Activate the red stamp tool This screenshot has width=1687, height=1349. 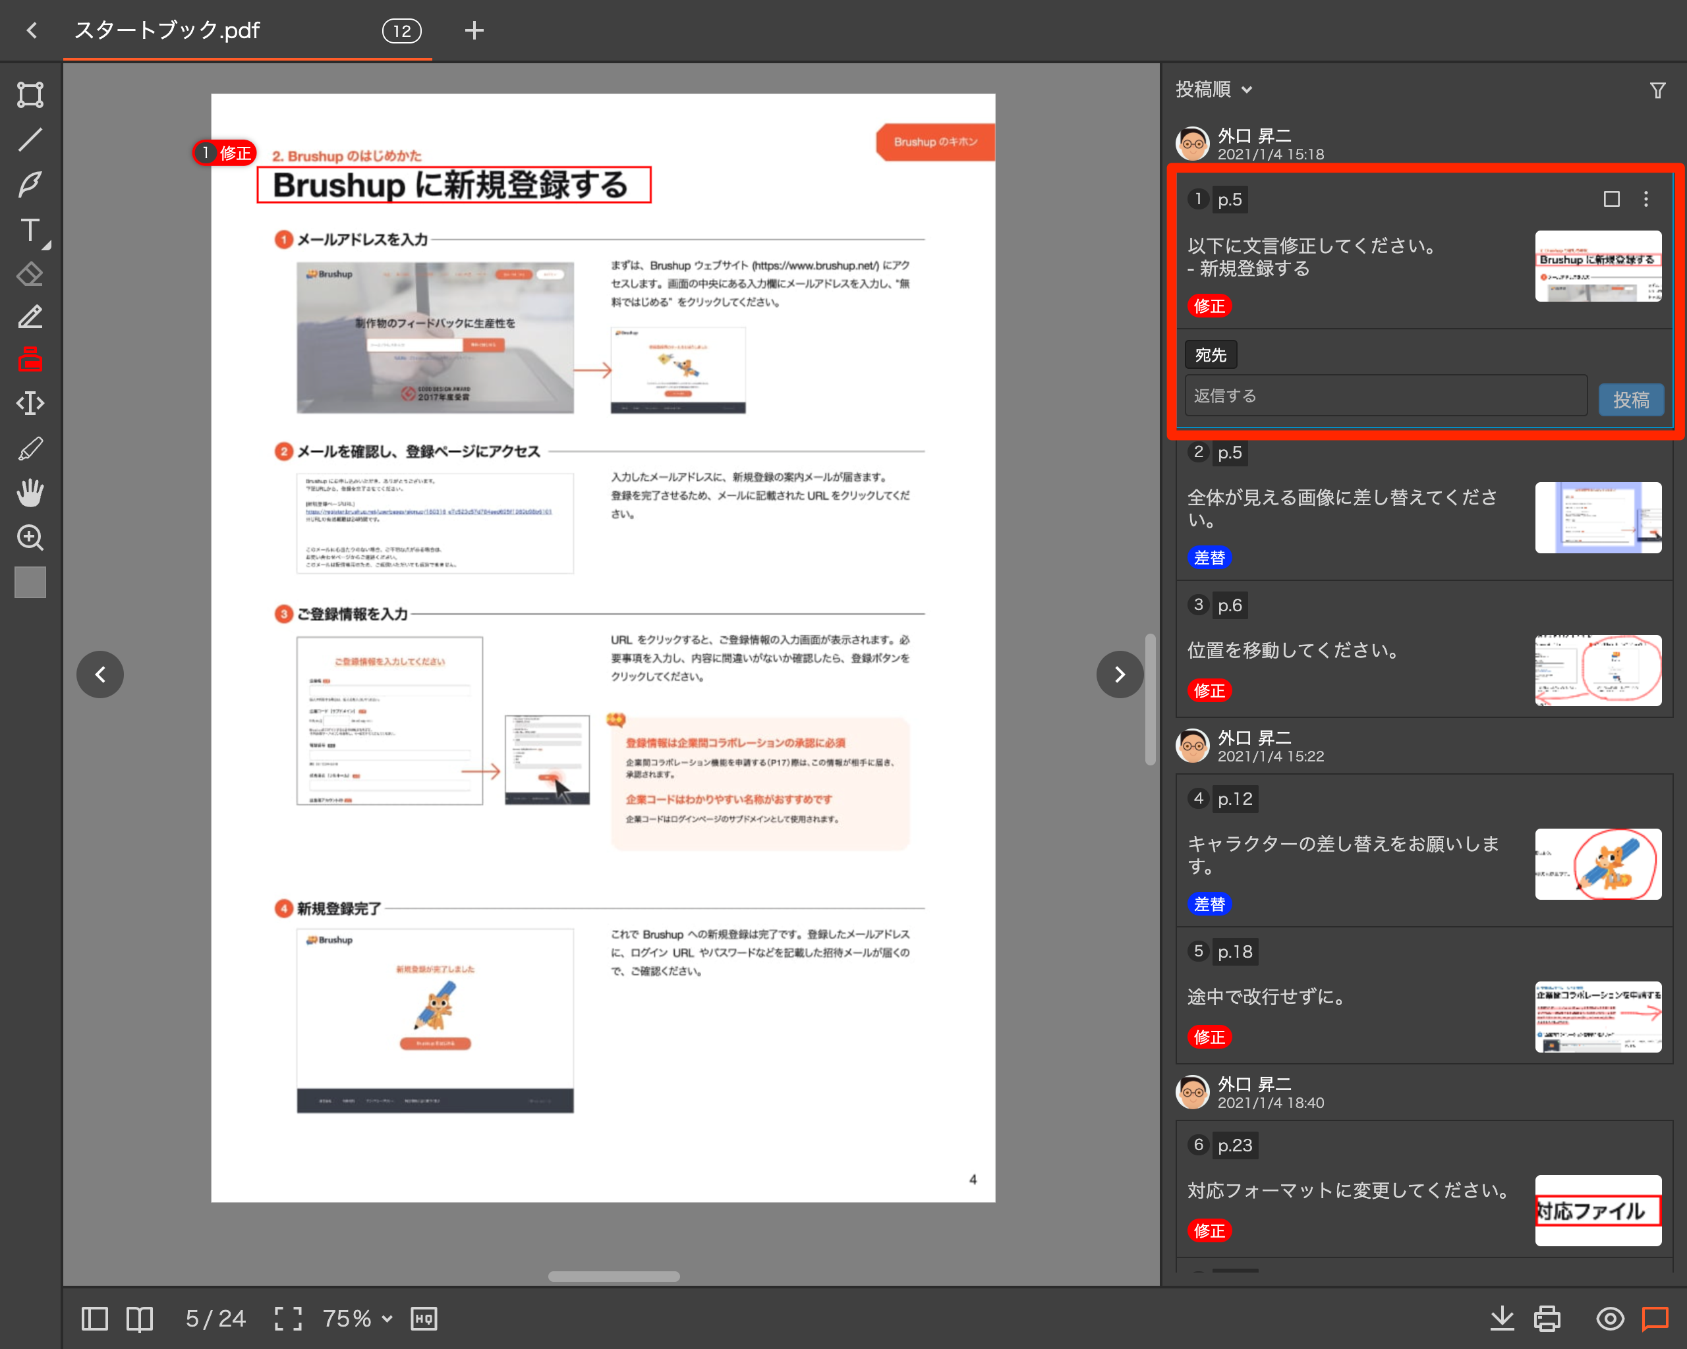pyautogui.click(x=30, y=360)
